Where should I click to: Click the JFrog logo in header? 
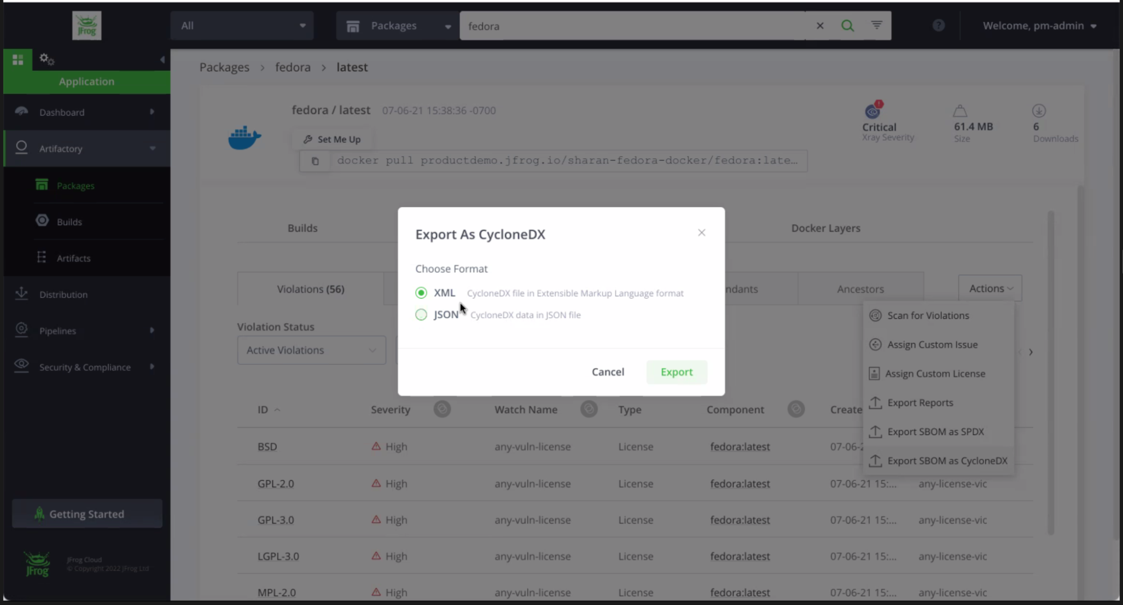87,26
